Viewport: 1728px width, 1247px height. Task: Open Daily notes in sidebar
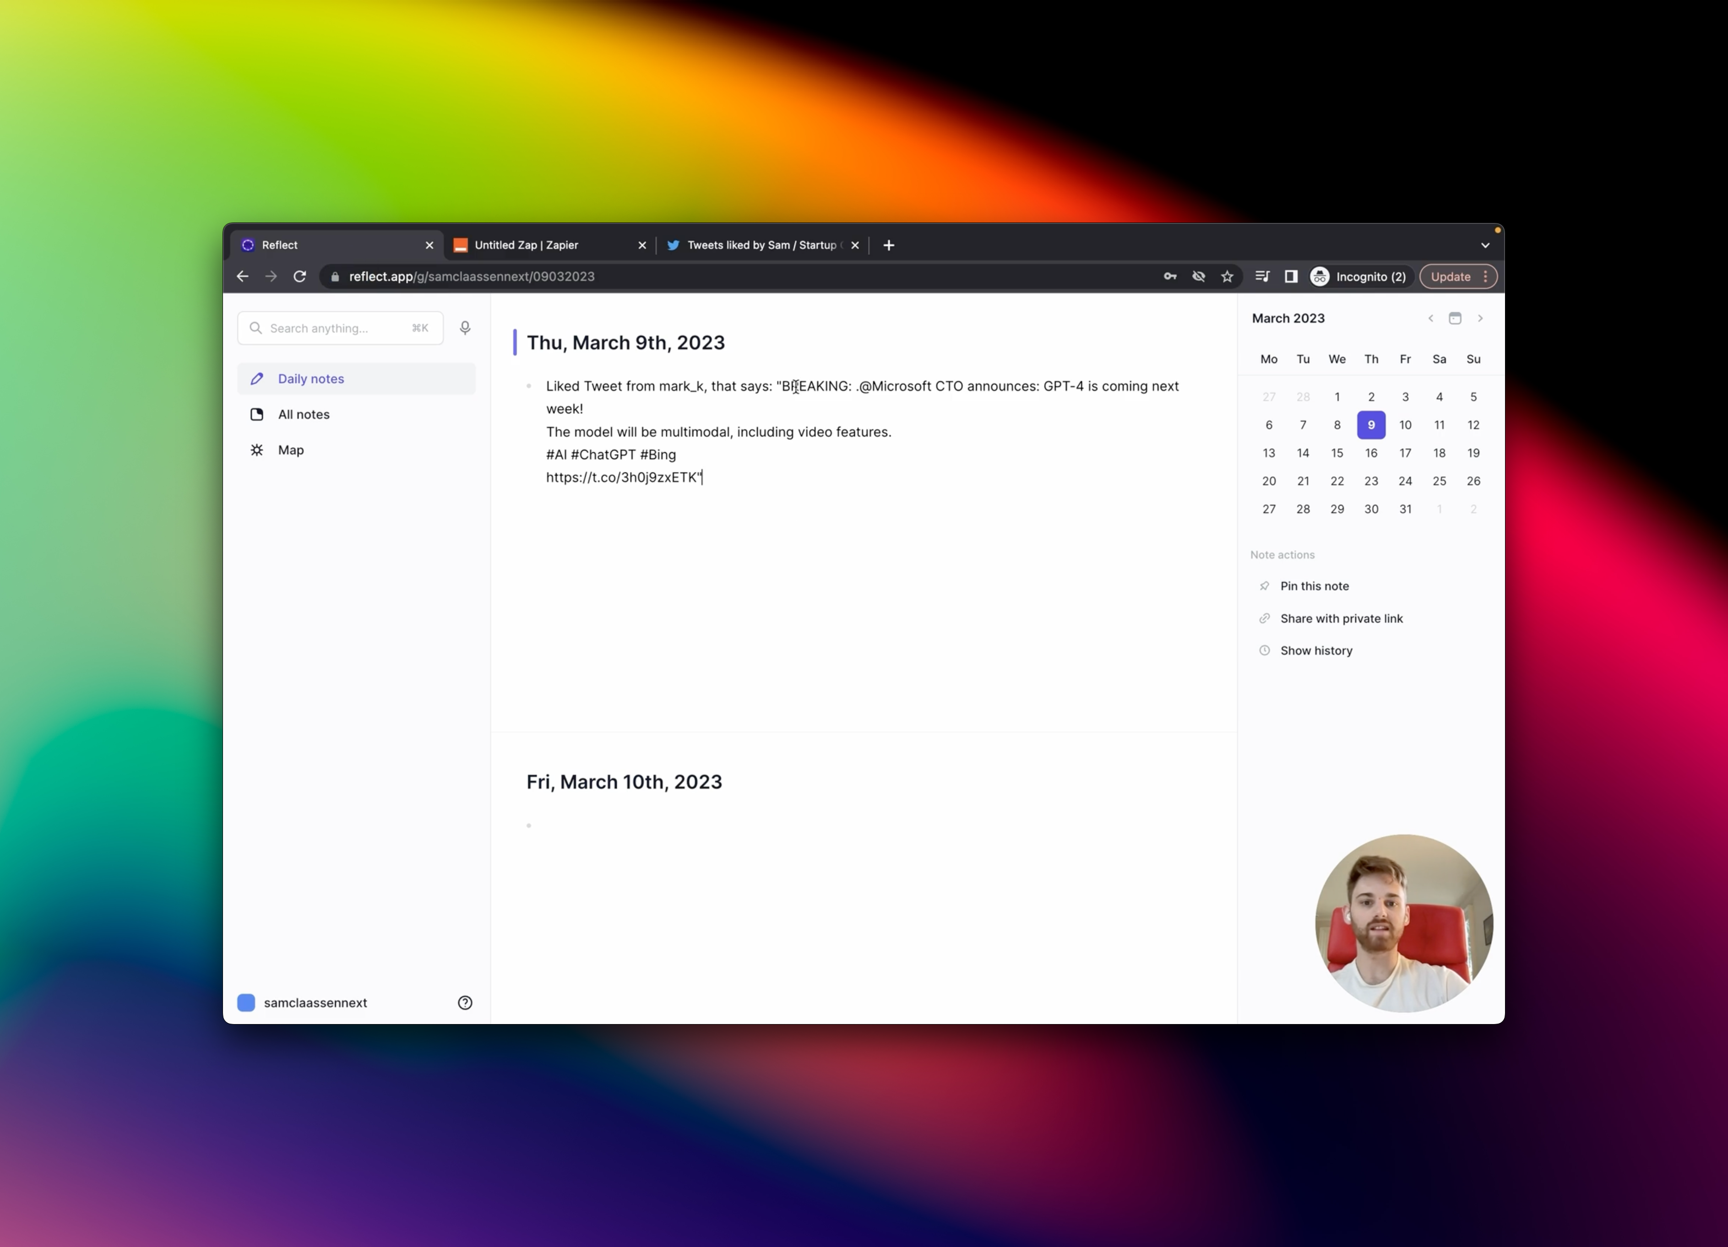(x=357, y=379)
